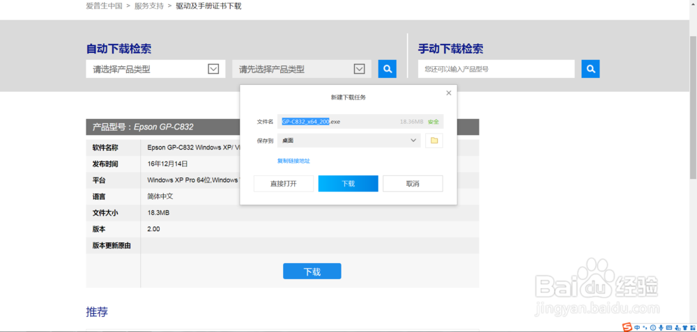Viewport: 697px width, 332px height.
Task: Click the 产品型号：Epson GP-C832 header
Action: click(x=282, y=127)
